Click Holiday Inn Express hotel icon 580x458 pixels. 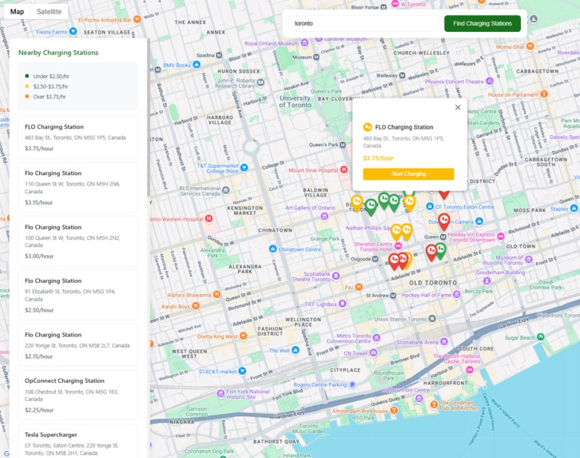point(500,236)
